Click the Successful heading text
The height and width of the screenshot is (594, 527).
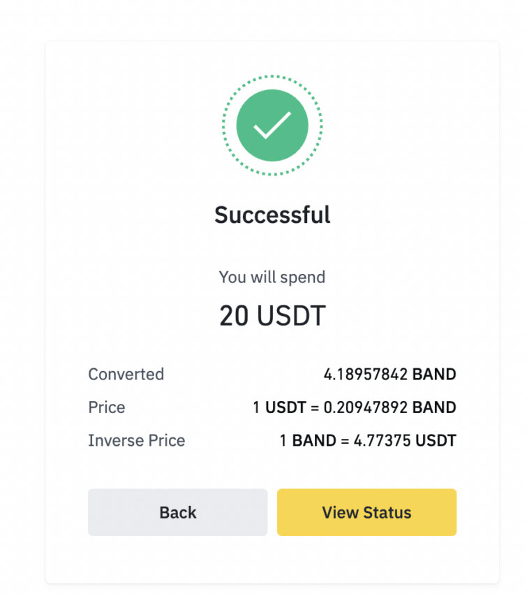[x=272, y=215]
